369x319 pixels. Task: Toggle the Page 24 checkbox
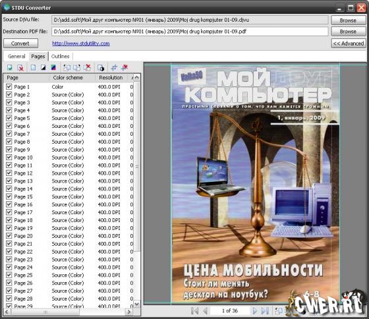pos(9,267)
